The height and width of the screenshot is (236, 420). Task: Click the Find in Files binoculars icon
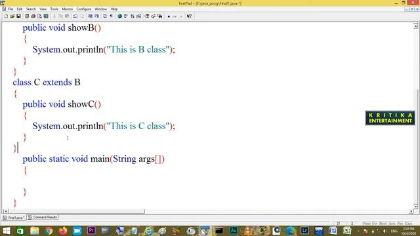pyautogui.click(x=160, y=16)
